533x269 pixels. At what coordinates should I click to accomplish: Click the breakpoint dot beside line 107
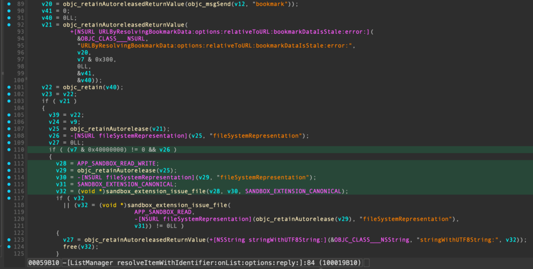[x=9, y=129]
